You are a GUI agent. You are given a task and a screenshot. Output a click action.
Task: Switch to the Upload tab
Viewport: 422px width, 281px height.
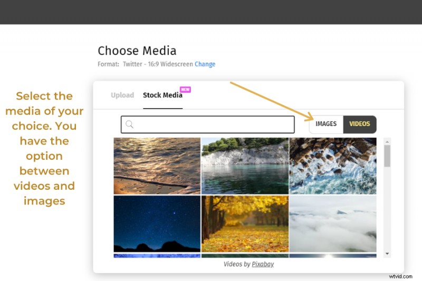122,95
